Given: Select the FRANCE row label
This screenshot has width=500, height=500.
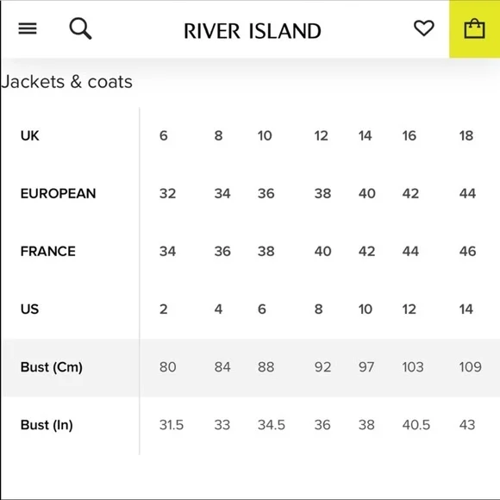Looking at the screenshot, I should point(48,251).
